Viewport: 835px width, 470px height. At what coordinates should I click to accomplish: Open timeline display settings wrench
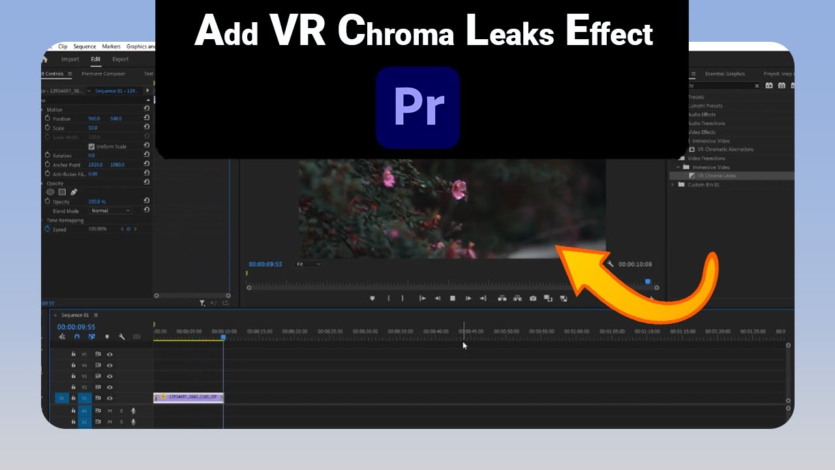[121, 337]
